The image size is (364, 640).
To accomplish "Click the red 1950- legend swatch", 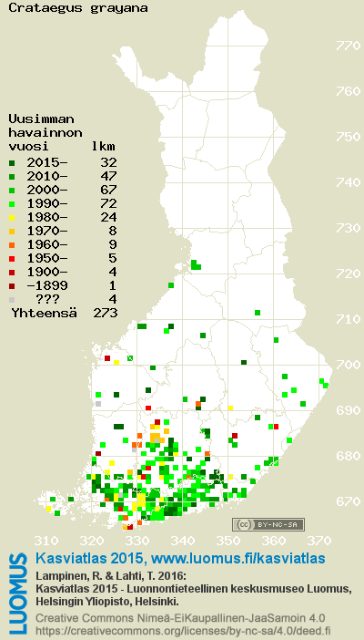I will [x=12, y=259].
